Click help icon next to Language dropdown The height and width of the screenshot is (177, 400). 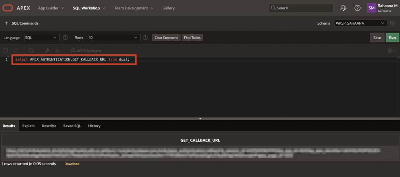coord(65,38)
